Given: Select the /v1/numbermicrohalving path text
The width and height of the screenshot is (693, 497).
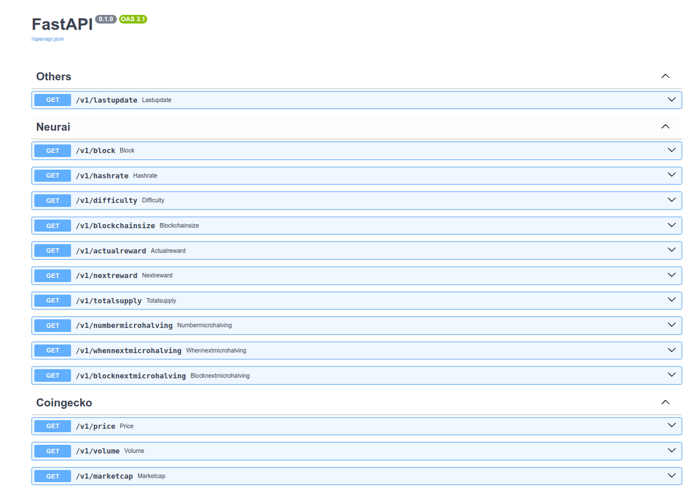Looking at the screenshot, I should pos(124,325).
